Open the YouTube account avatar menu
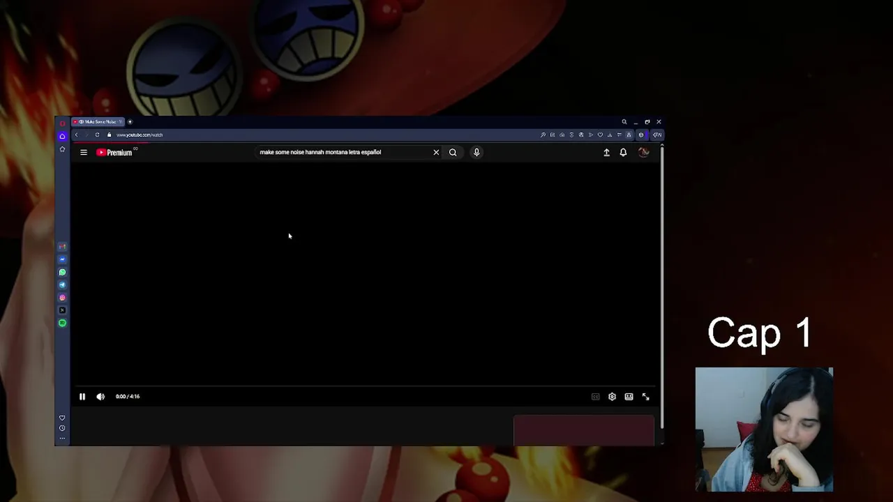This screenshot has width=893, height=502. click(x=643, y=152)
